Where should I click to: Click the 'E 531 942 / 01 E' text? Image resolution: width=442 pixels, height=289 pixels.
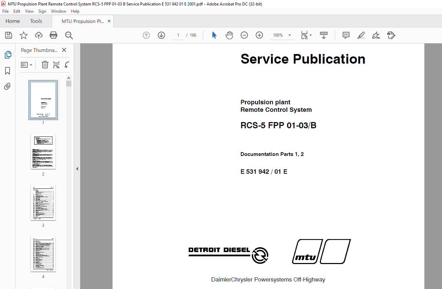tap(264, 172)
